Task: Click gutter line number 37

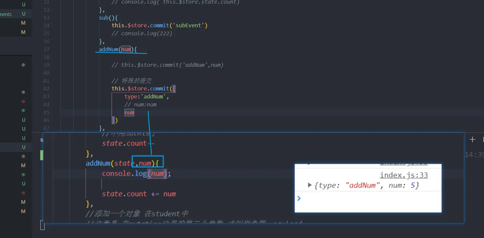Action: [46, 49]
